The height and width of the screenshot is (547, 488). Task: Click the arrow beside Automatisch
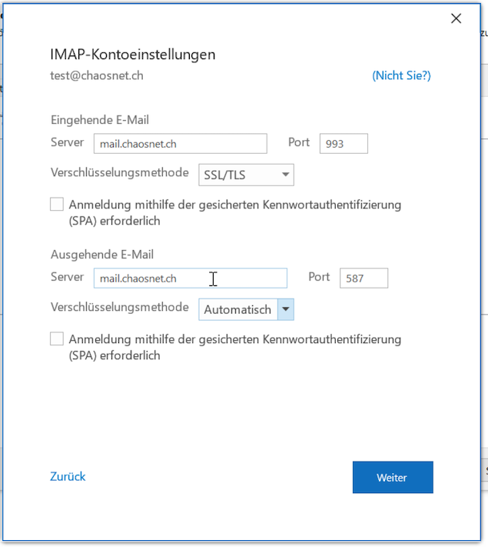tap(286, 309)
